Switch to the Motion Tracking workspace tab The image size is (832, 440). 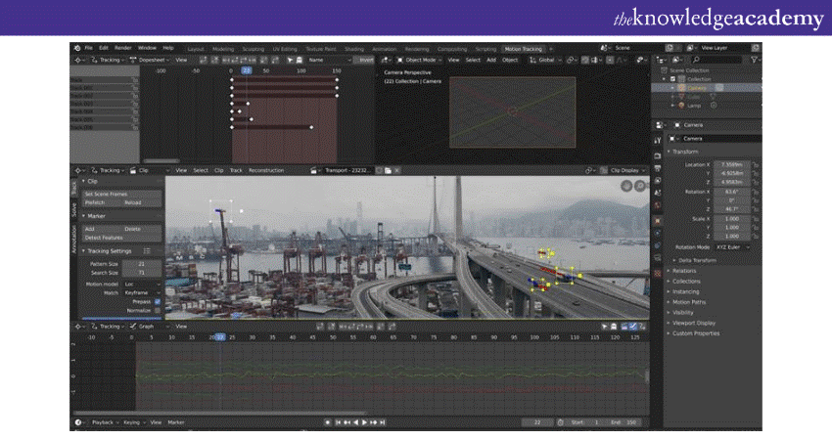tap(527, 48)
